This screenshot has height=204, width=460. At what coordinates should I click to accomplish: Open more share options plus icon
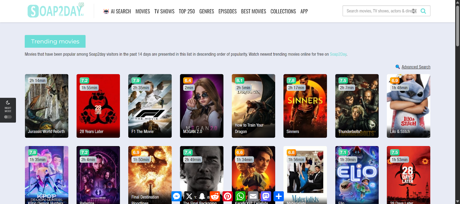[x=279, y=196]
